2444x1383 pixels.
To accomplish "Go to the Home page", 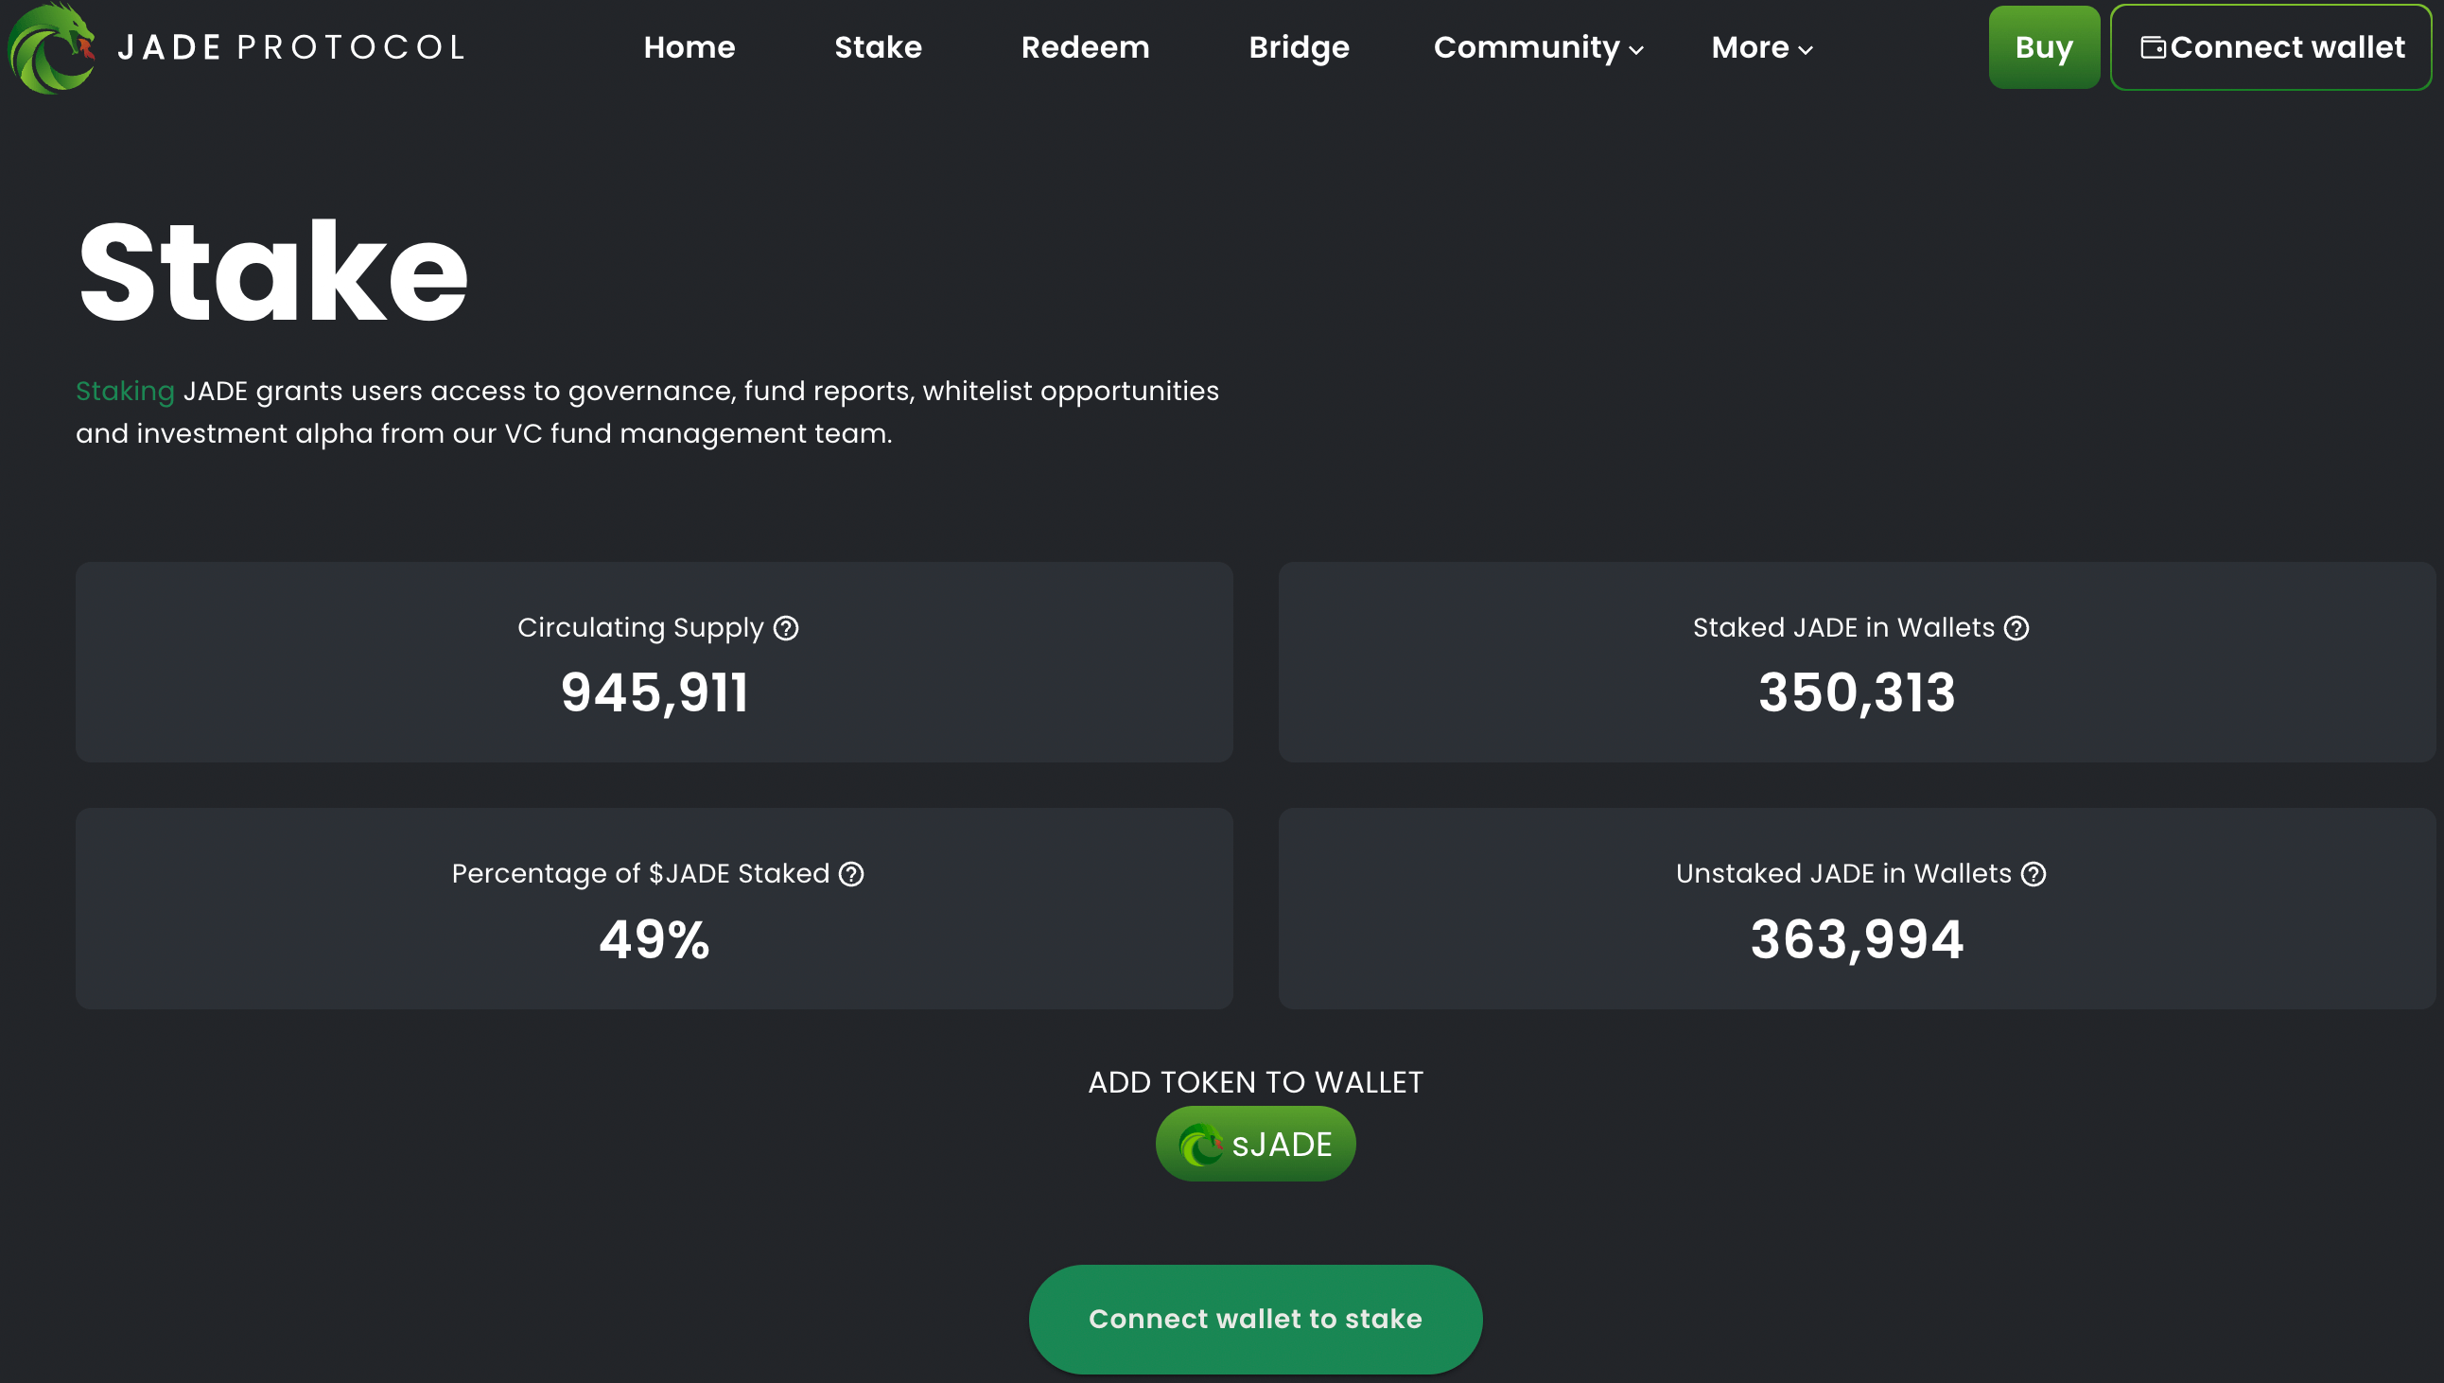I will (x=690, y=47).
